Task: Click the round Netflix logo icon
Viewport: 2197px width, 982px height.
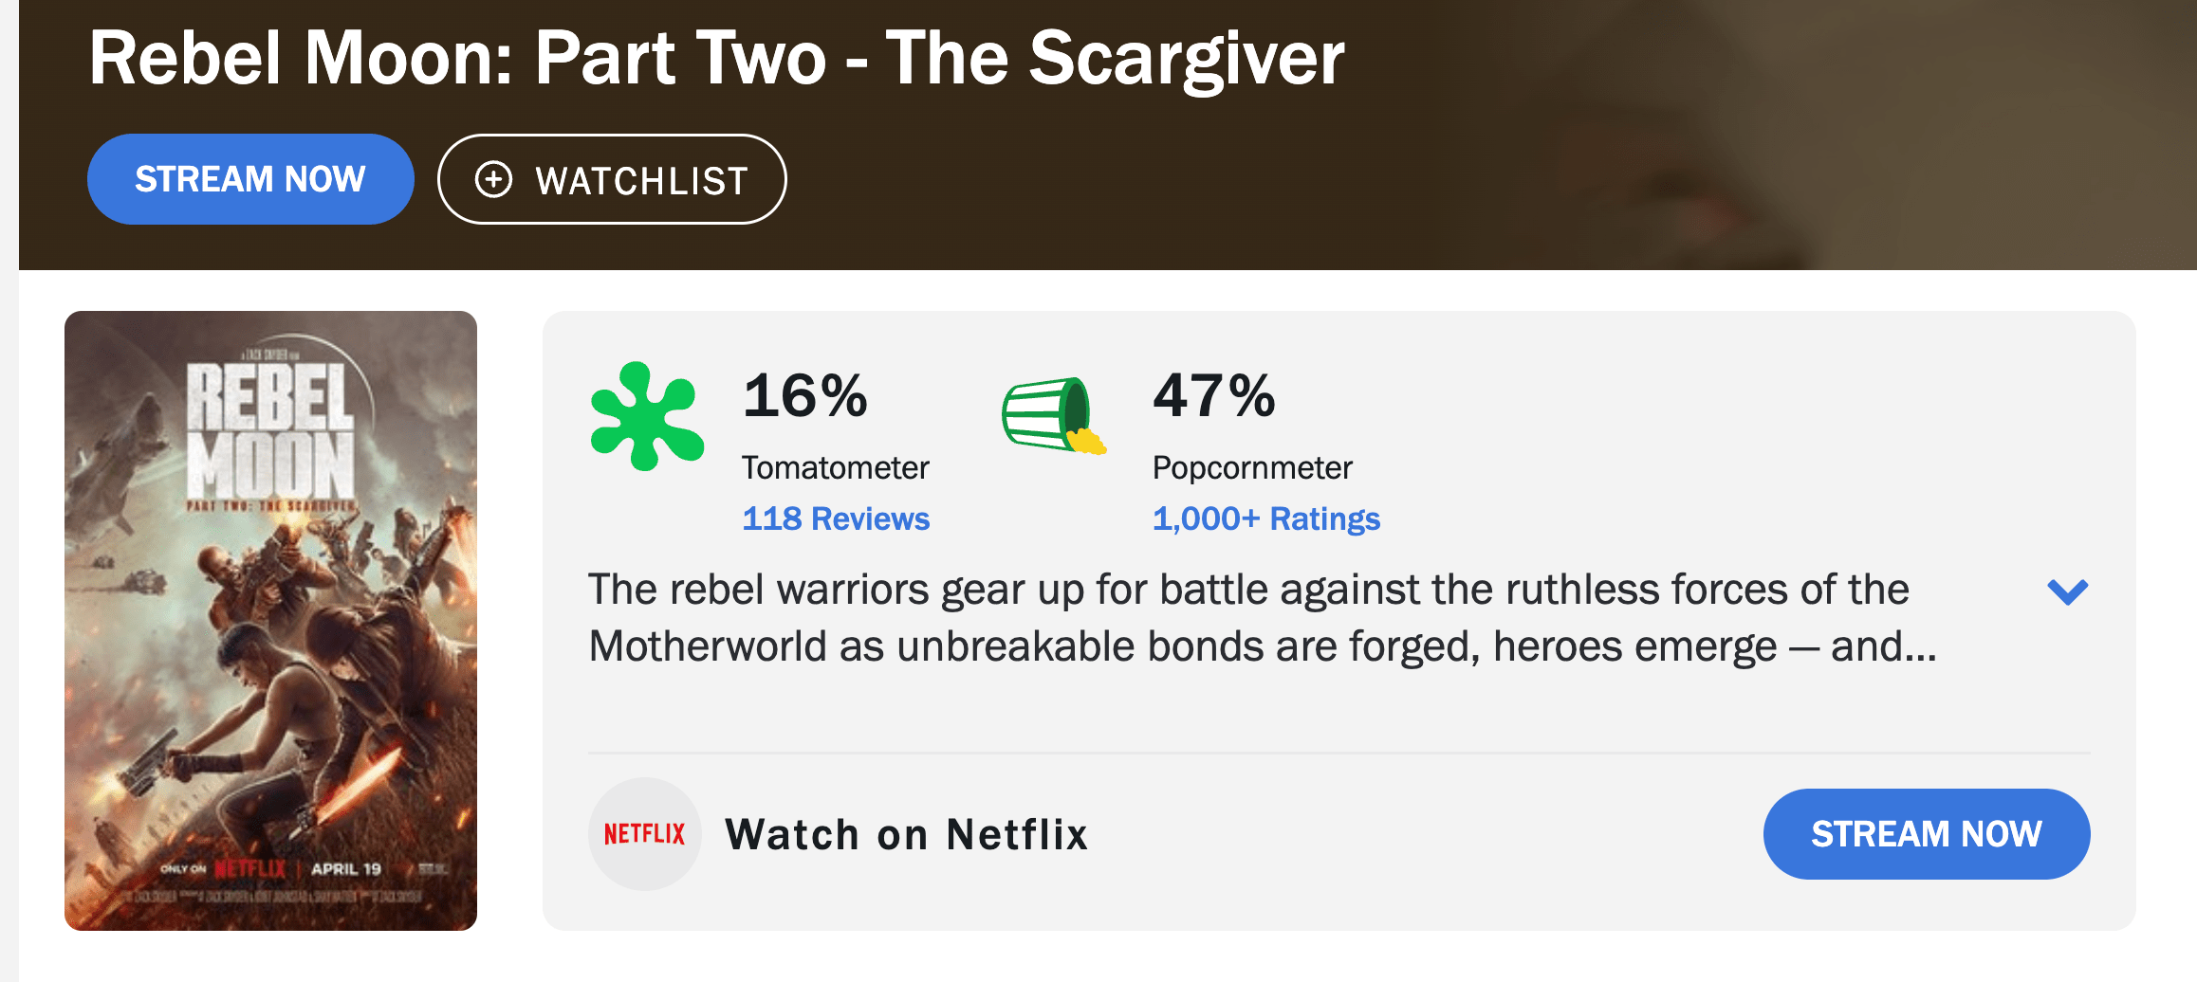Action: 645,834
